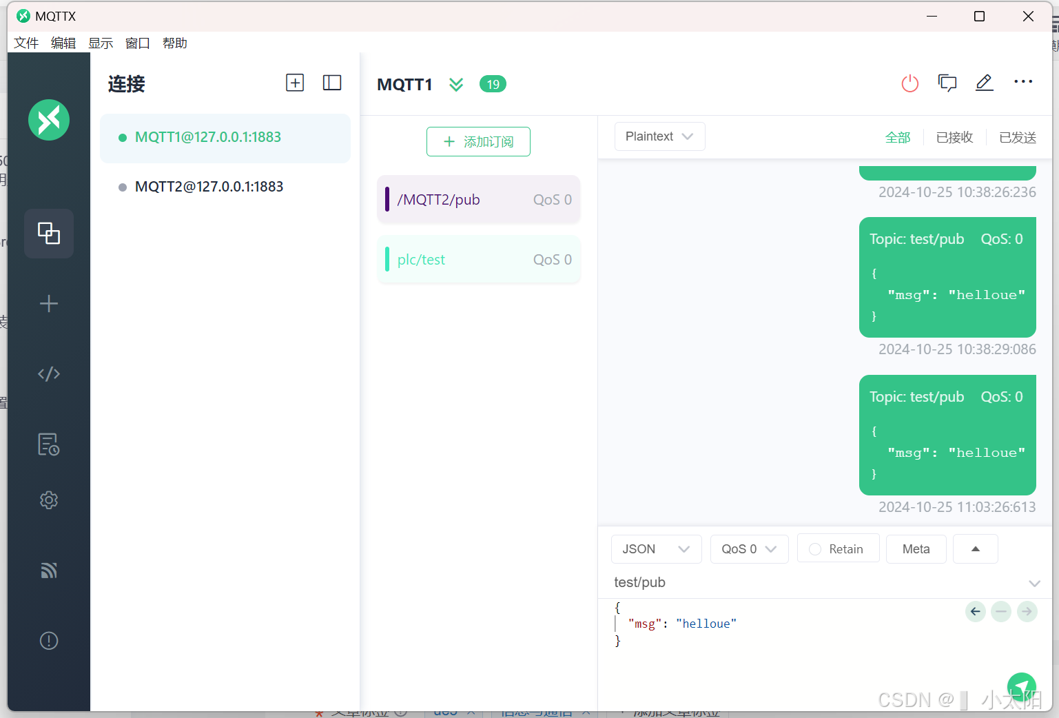Open the Log page icon

pyautogui.click(x=49, y=444)
